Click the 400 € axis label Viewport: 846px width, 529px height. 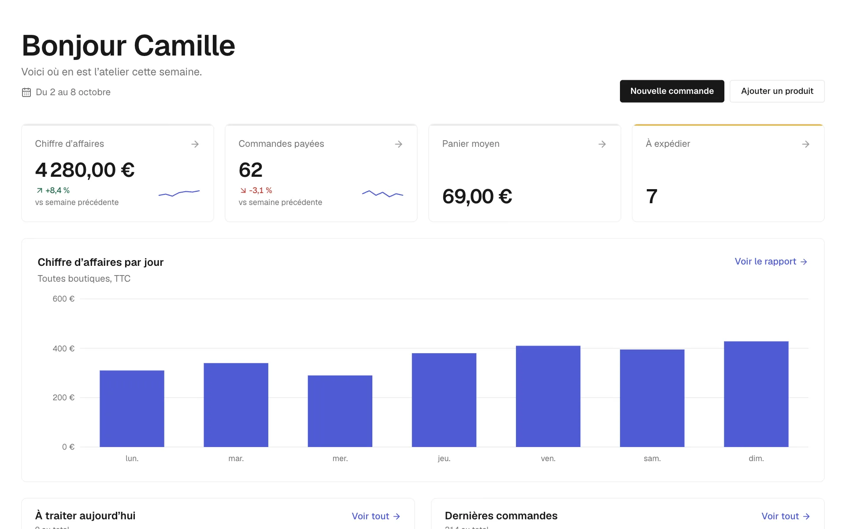tap(63, 349)
